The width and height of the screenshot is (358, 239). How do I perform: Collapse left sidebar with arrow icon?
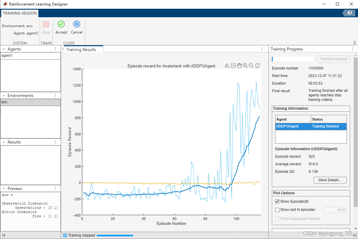(4, 235)
